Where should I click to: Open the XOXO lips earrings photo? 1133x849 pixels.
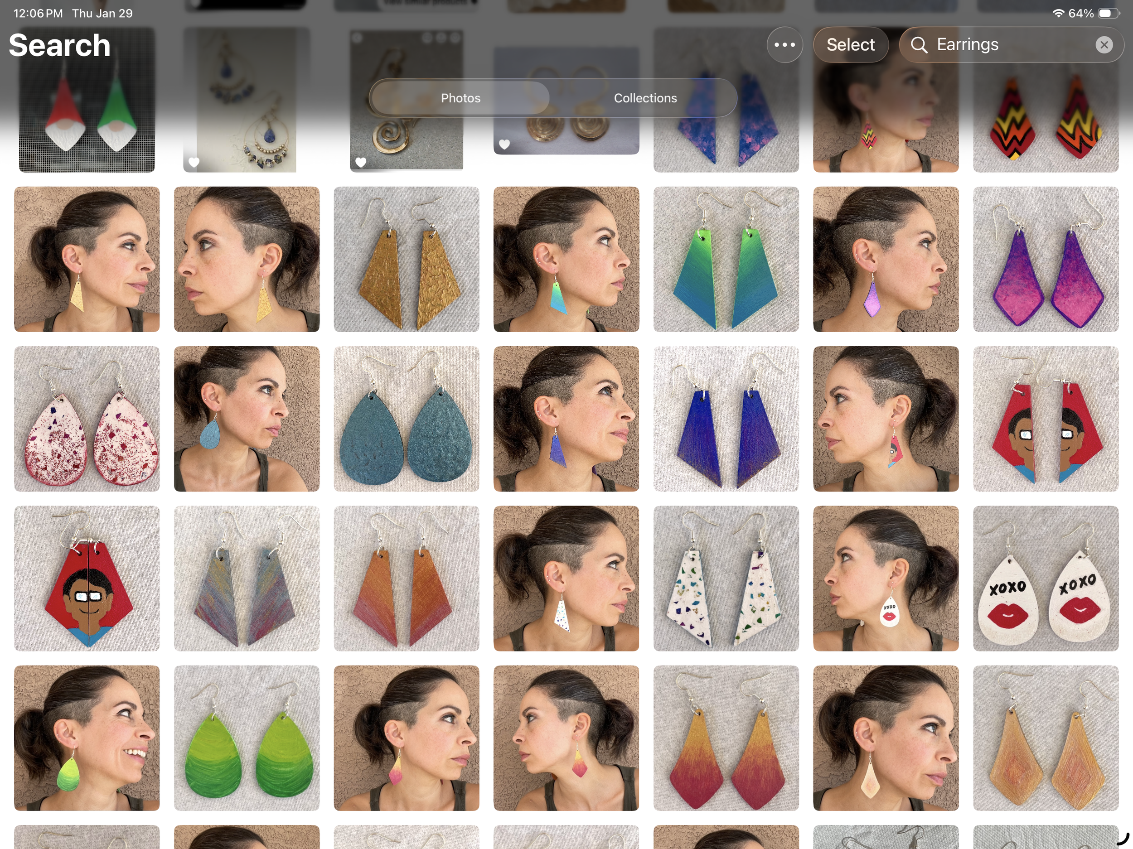tap(1046, 579)
